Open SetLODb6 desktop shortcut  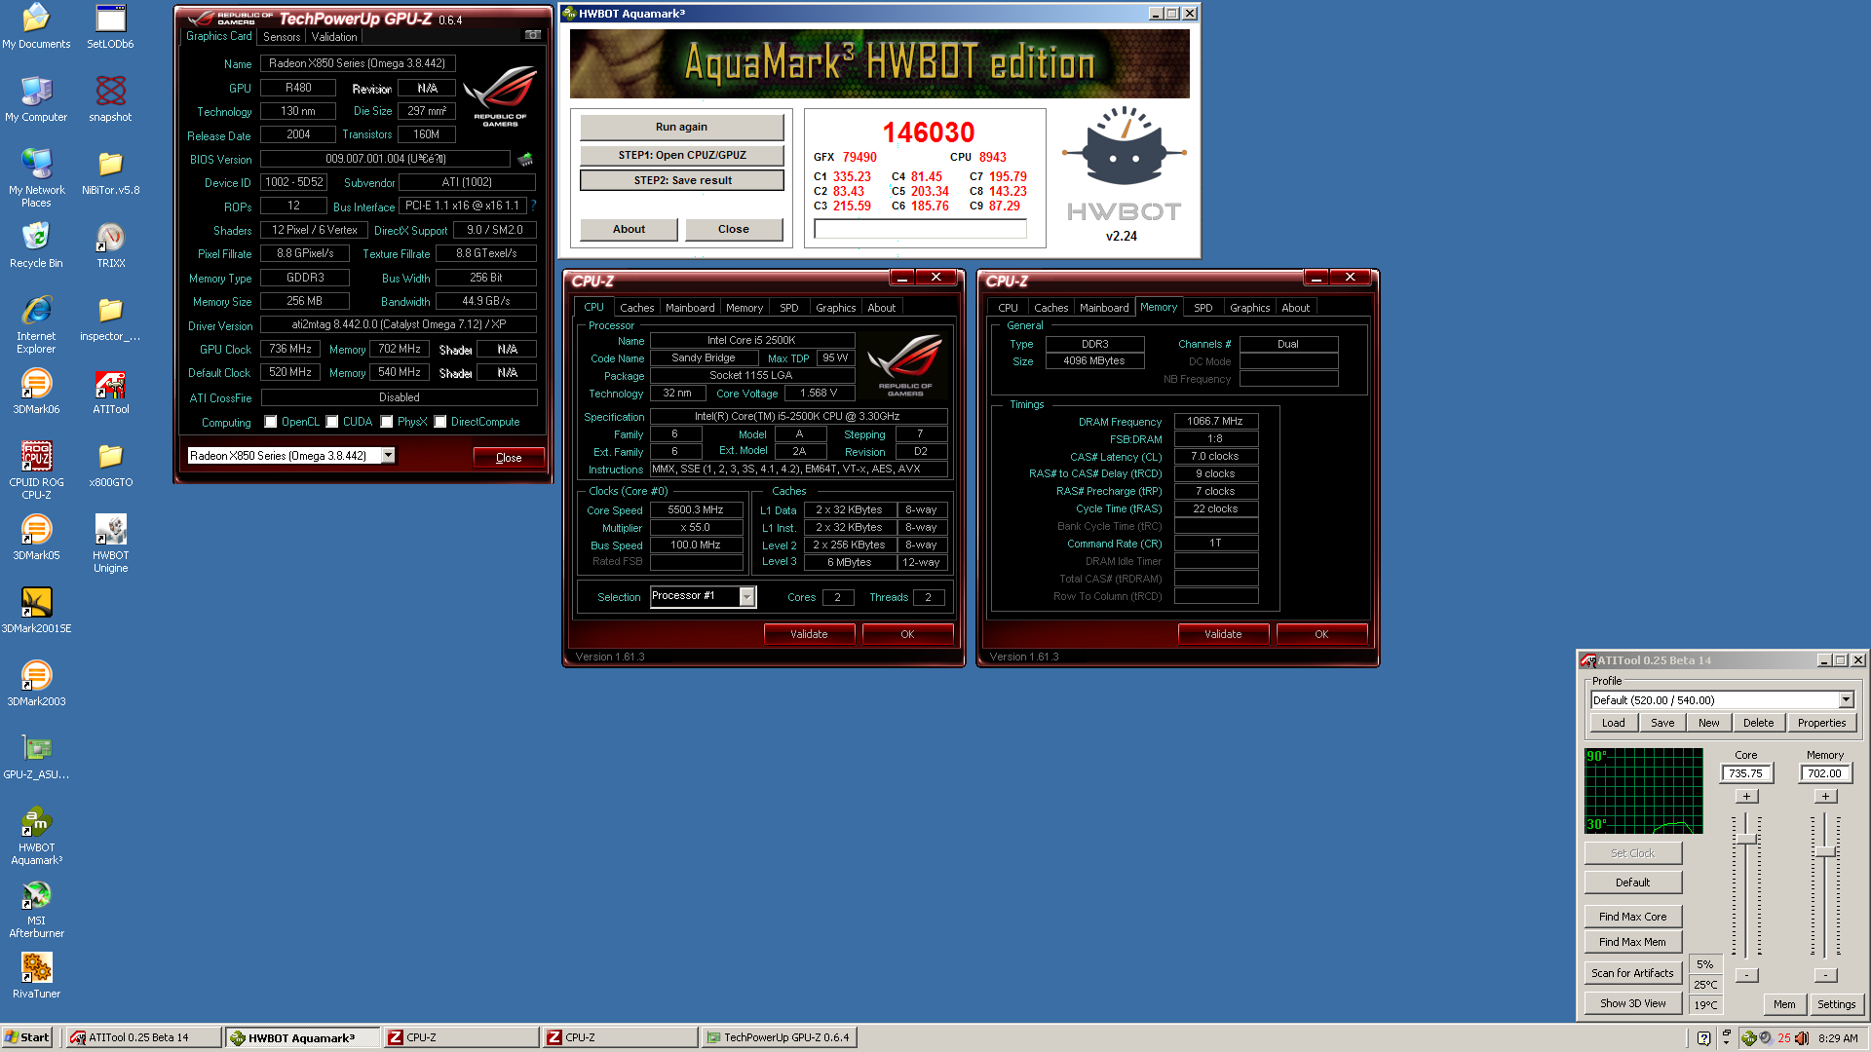[110, 26]
